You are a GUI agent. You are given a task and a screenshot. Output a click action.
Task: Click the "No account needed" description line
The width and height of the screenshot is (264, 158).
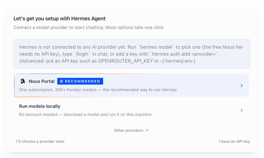(85, 114)
